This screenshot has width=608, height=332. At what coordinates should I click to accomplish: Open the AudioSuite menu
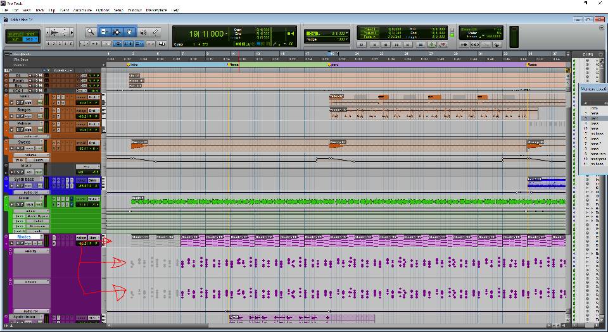pyautogui.click(x=82, y=10)
